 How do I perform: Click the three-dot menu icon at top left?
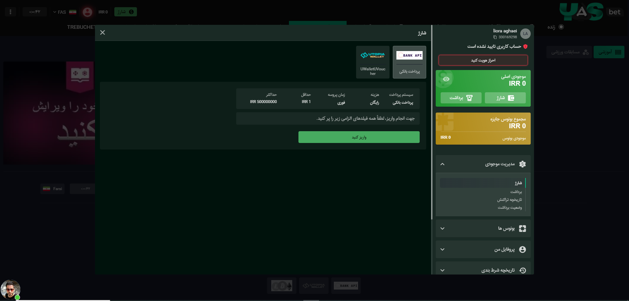10,12
